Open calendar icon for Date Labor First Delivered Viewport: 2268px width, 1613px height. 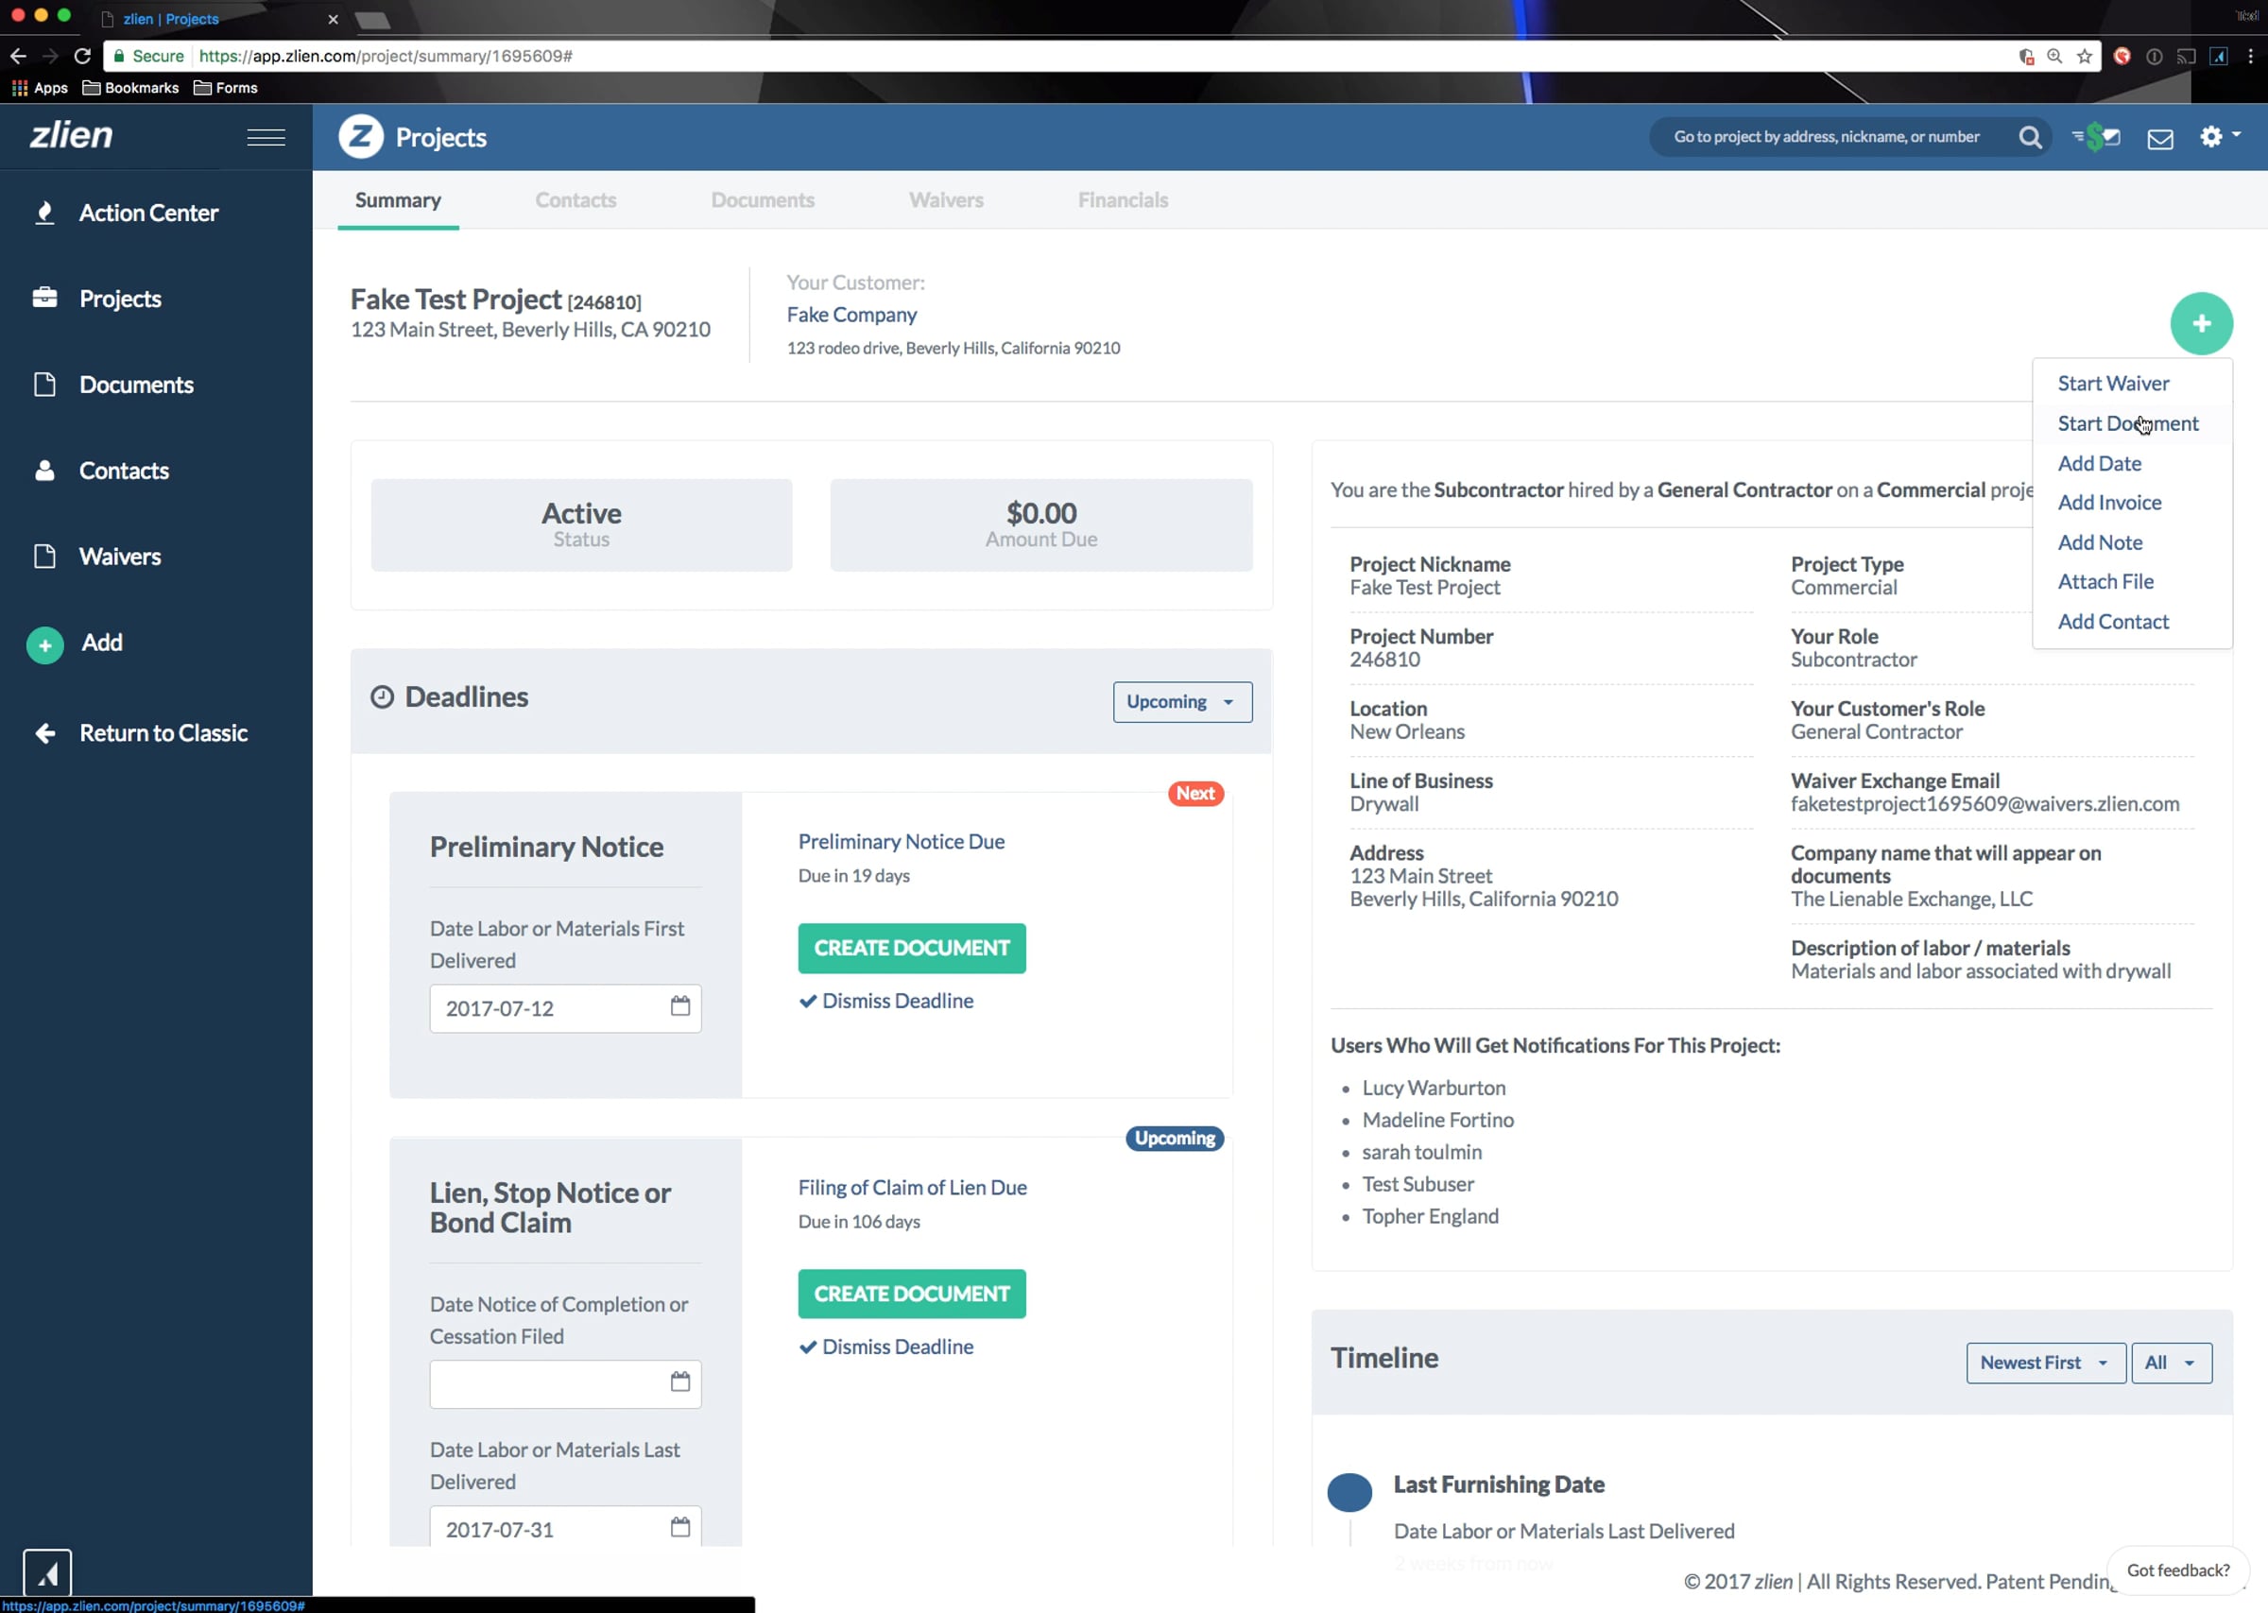pyautogui.click(x=680, y=1006)
